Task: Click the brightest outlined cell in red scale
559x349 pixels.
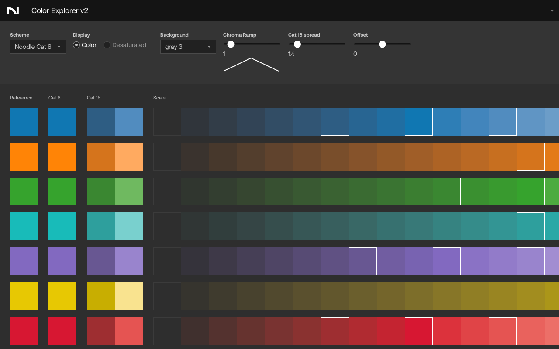Action: pos(419,331)
